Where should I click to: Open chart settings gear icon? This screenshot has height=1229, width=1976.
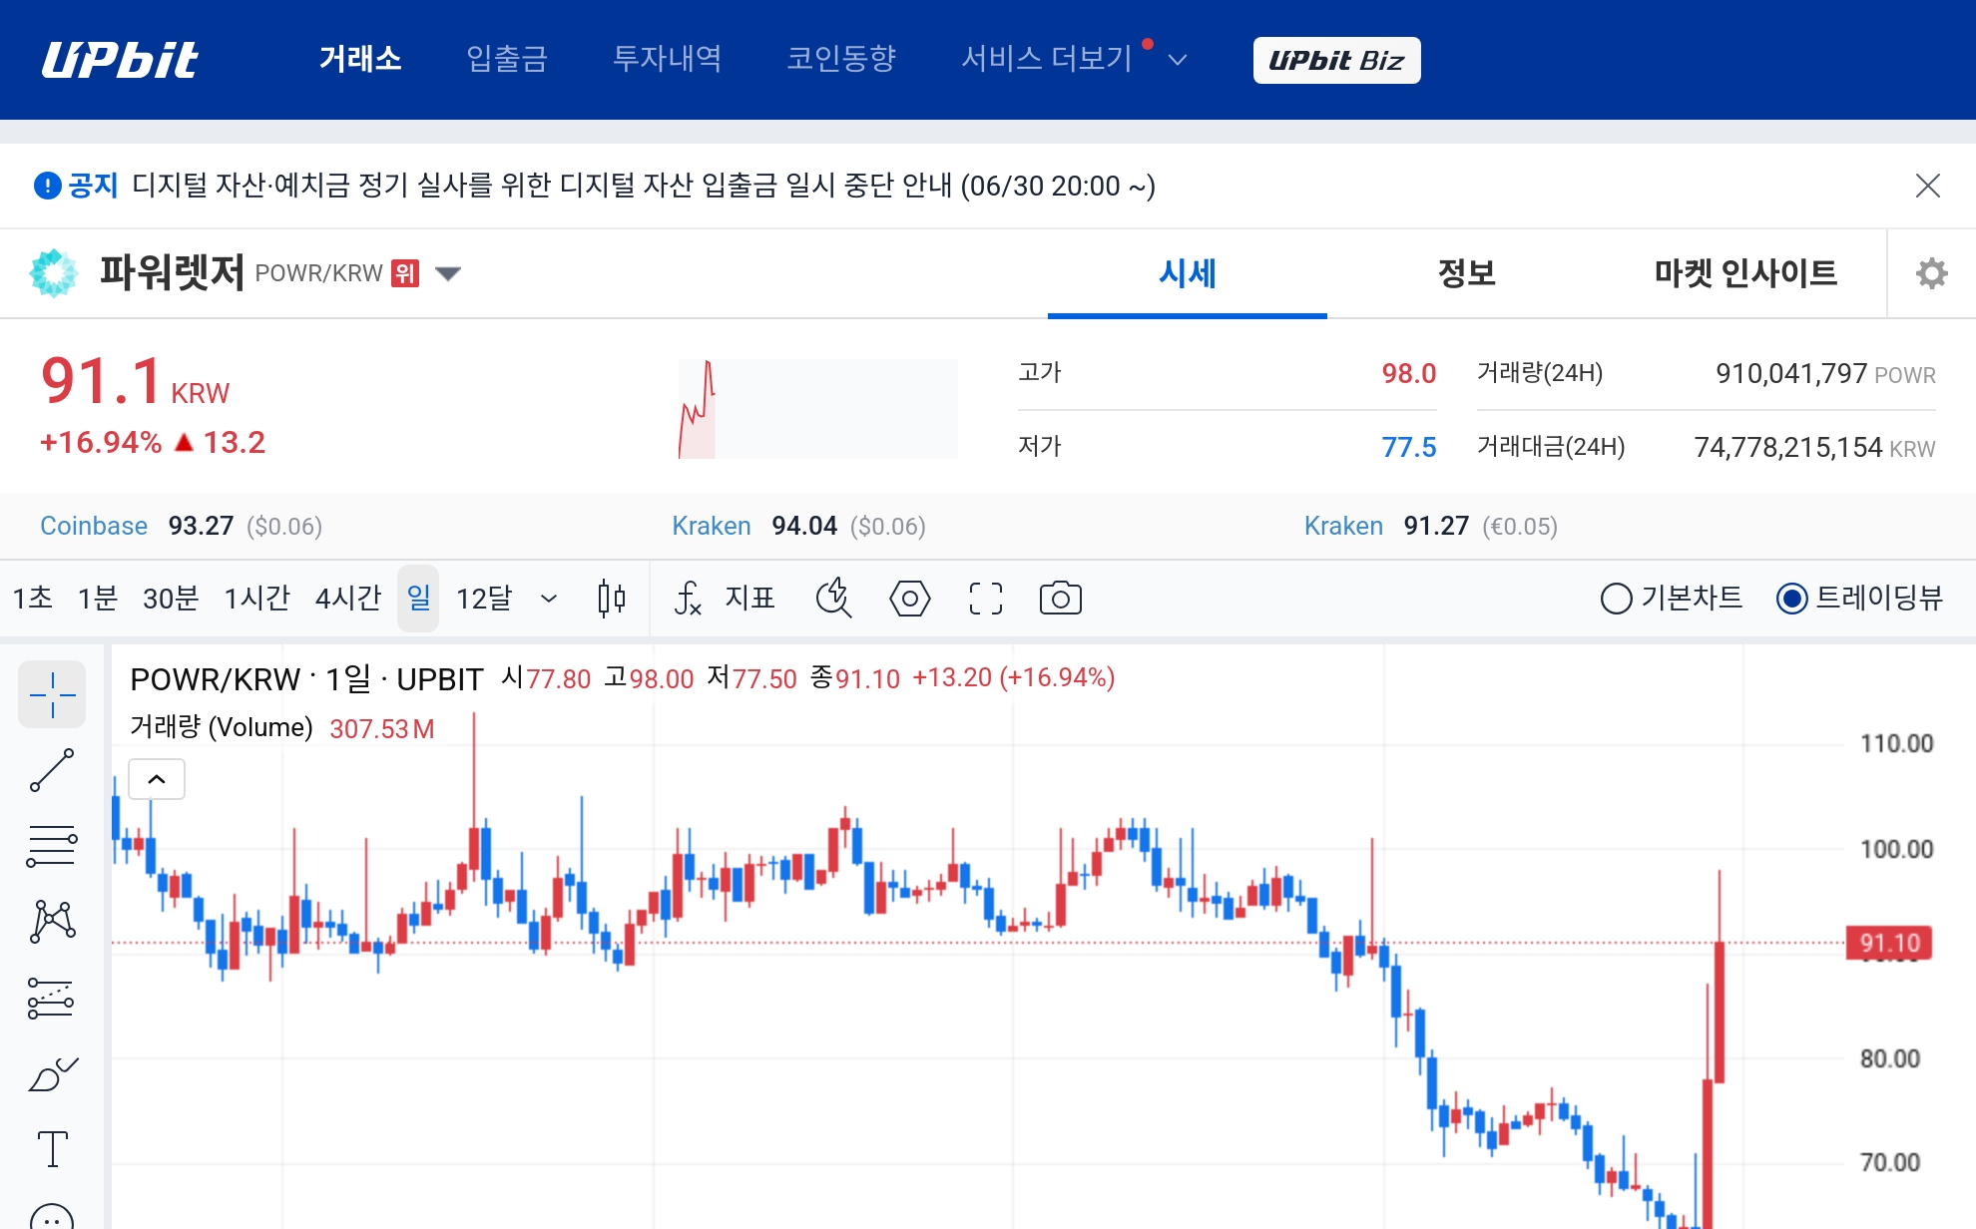1932,273
